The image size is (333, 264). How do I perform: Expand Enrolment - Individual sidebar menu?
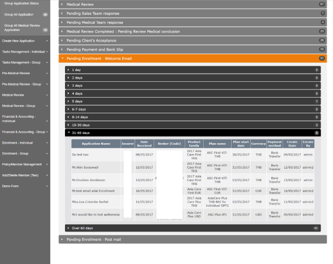pos(25,143)
